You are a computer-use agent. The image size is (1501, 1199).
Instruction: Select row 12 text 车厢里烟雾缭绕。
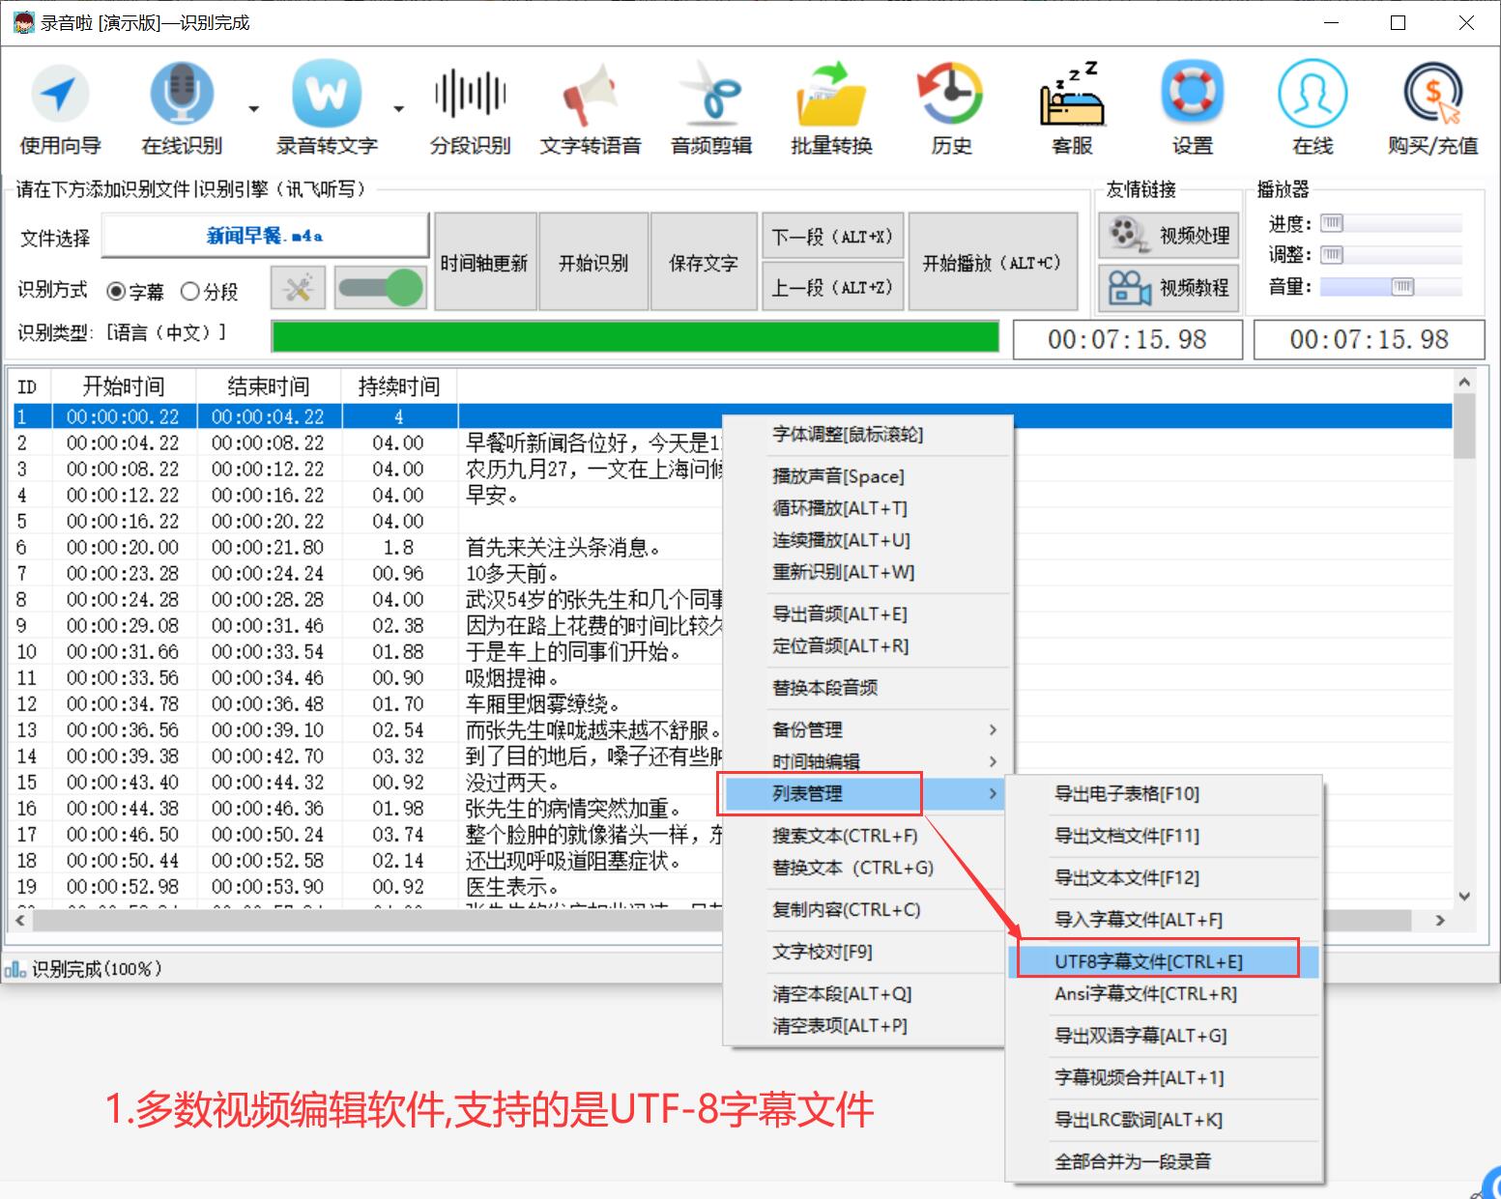click(542, 704)
